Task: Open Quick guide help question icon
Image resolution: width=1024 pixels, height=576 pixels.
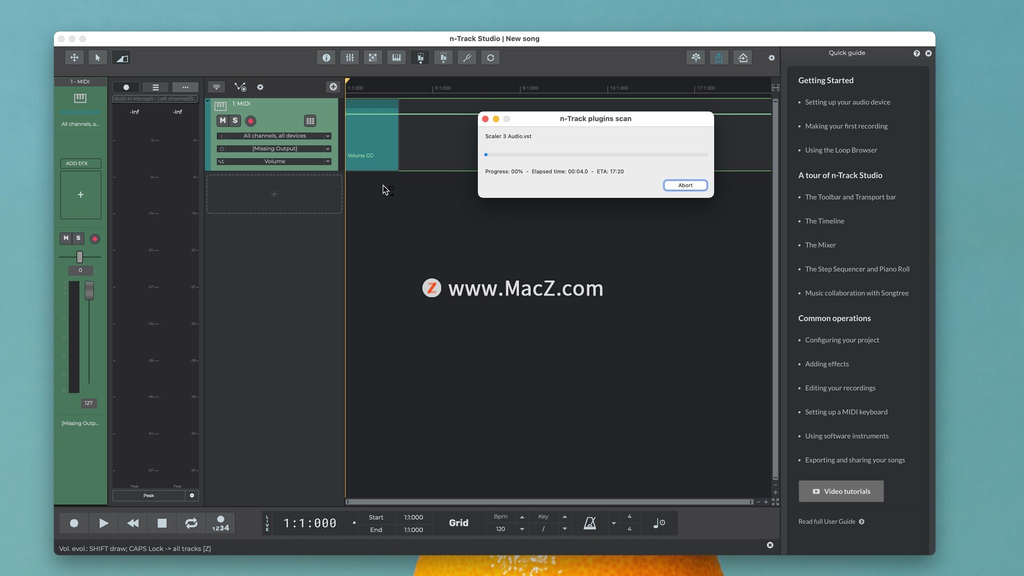Action: pyautogui.click(x=917, y=53)
